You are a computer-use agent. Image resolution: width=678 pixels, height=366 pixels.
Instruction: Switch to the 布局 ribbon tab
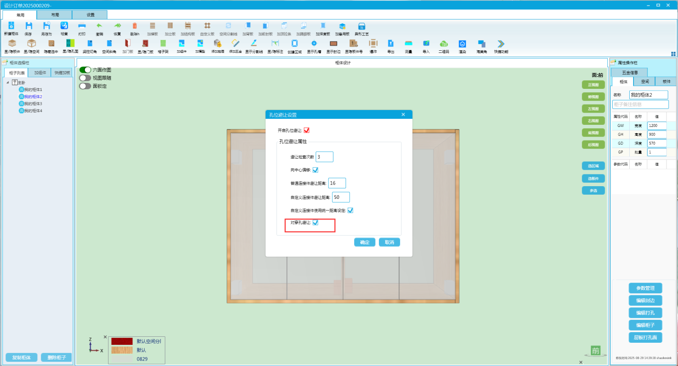pyautogui.click(x=55, y=15)
